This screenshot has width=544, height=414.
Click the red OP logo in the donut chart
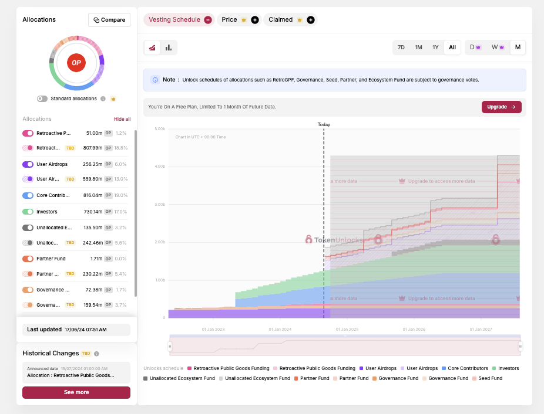coord(76,63)
